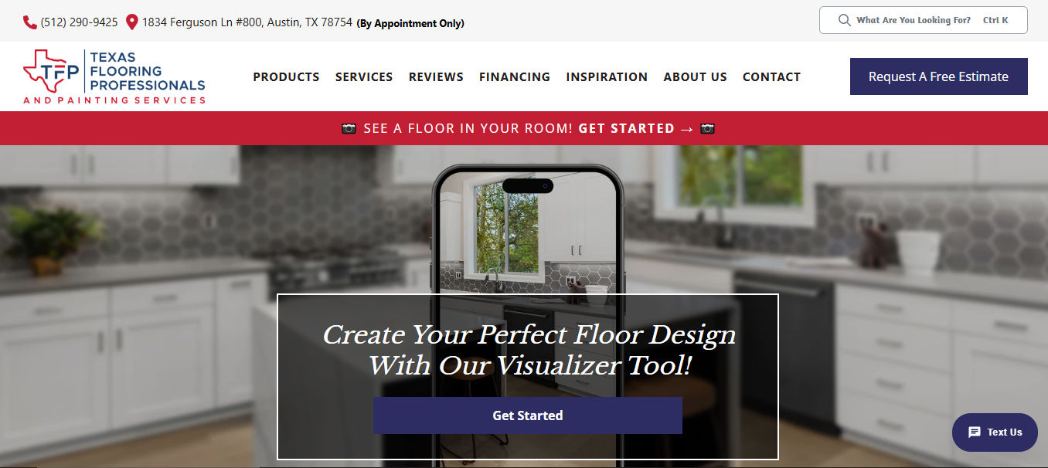The width and height of the screenshot is (1048, 468).
Task: Open the Inspiration menu
Action: (607, 76)
